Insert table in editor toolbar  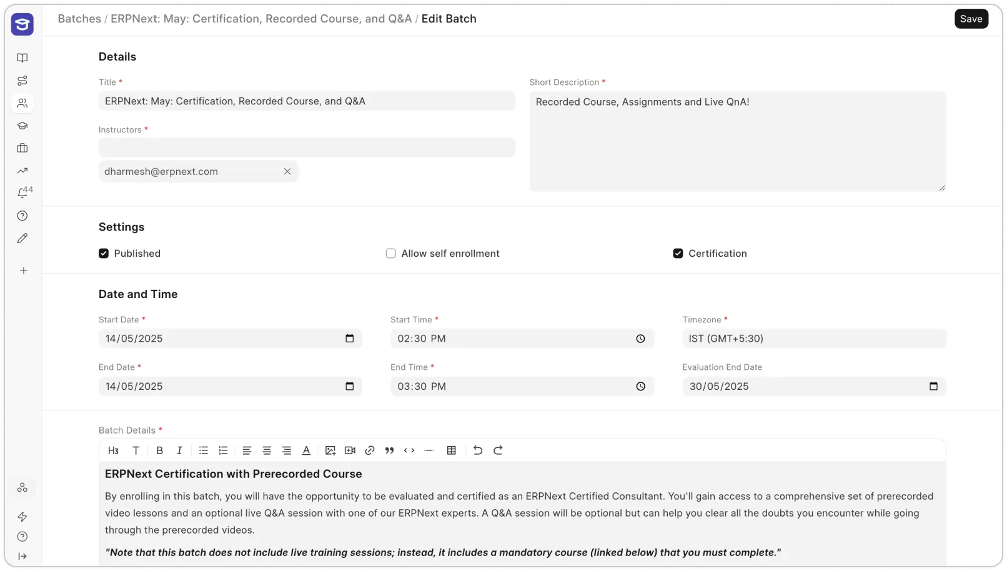click(x=452, y=450)
